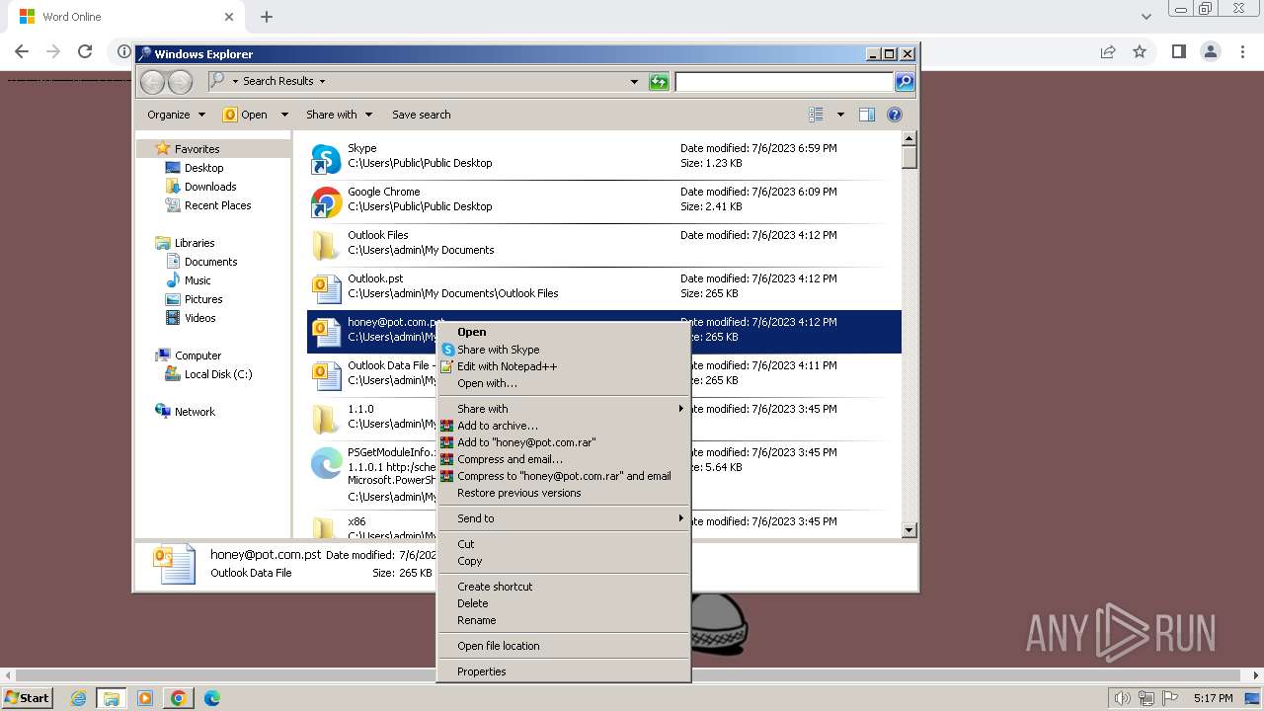Screen dimensions: 1264x711
Task: Select Create shortcut menu item
Action: pos(564,587)
